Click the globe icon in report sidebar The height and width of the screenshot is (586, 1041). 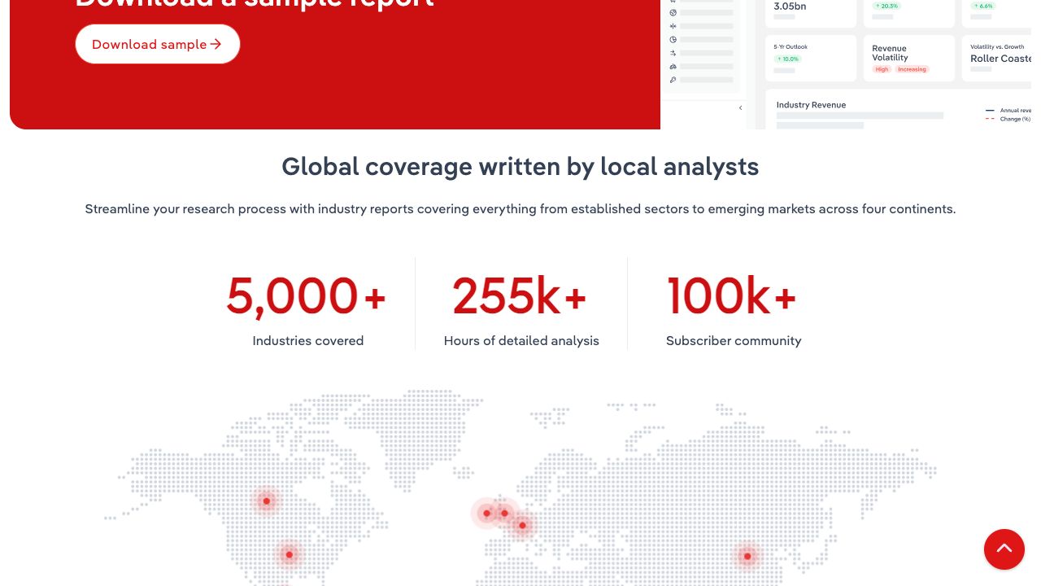pyautogui.click(x=673, y=13)
